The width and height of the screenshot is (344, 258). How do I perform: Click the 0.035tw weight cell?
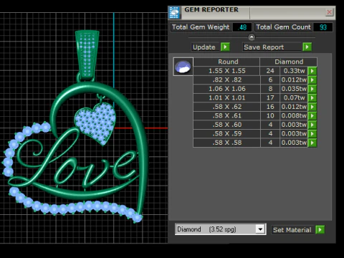click(x=294, y=89)
